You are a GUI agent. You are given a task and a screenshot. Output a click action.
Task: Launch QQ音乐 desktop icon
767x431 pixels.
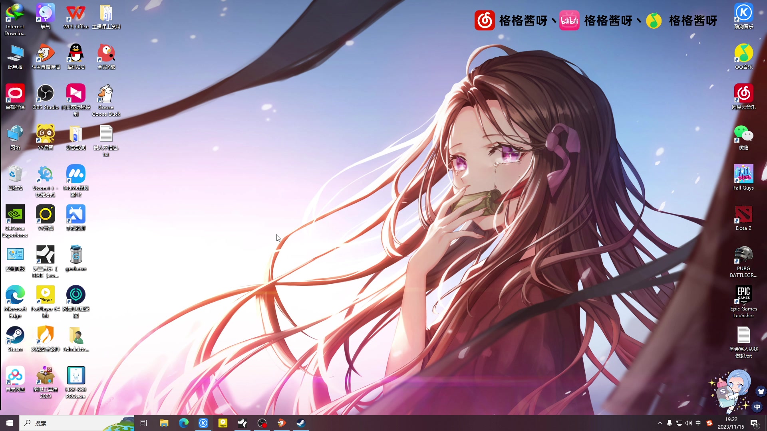click(743, 56)
